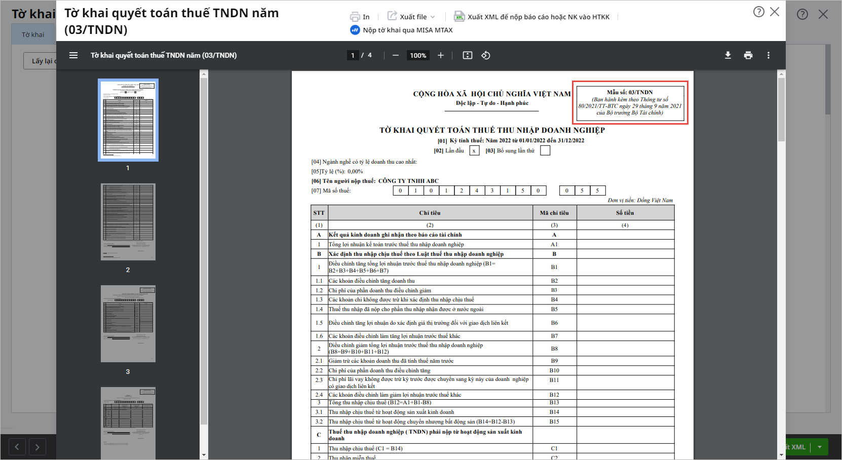Click the fit to page icon

(468, 55)
